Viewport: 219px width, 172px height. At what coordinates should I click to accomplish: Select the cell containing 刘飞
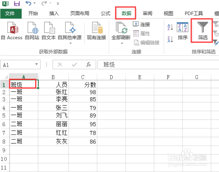click(53, 115)
